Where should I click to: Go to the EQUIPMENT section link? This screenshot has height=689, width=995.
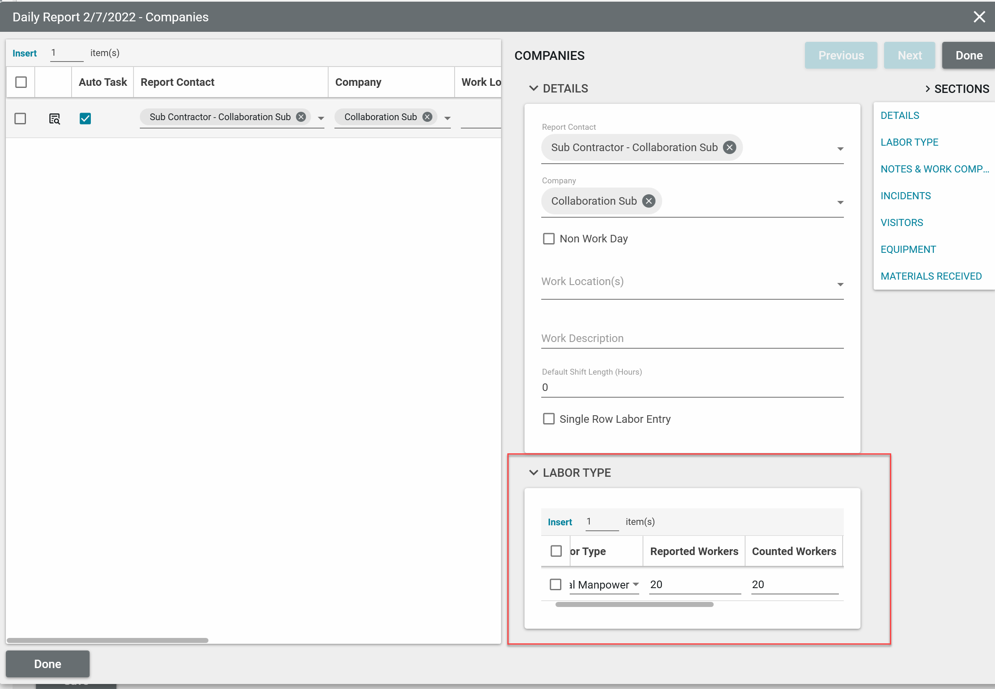tap(908, 249)
